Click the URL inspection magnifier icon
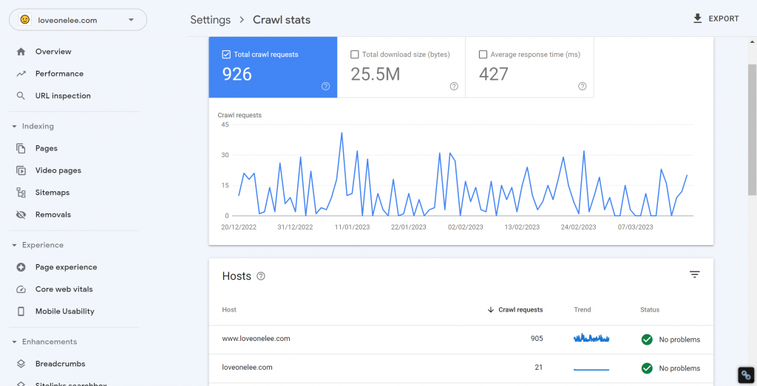This screenshot has width=757, height=386. (21, 96)
